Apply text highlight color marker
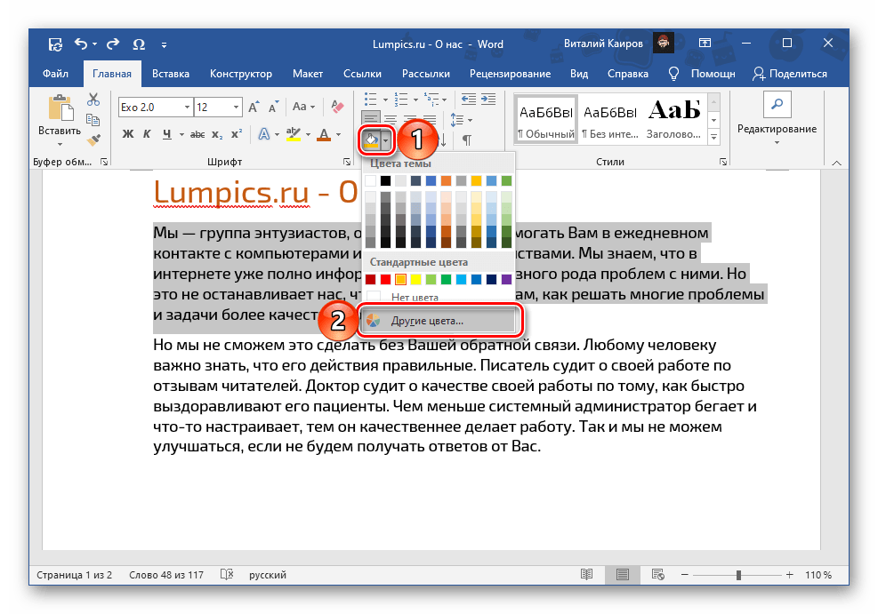This screenshot has height=614, width=878. click(294, 134)
